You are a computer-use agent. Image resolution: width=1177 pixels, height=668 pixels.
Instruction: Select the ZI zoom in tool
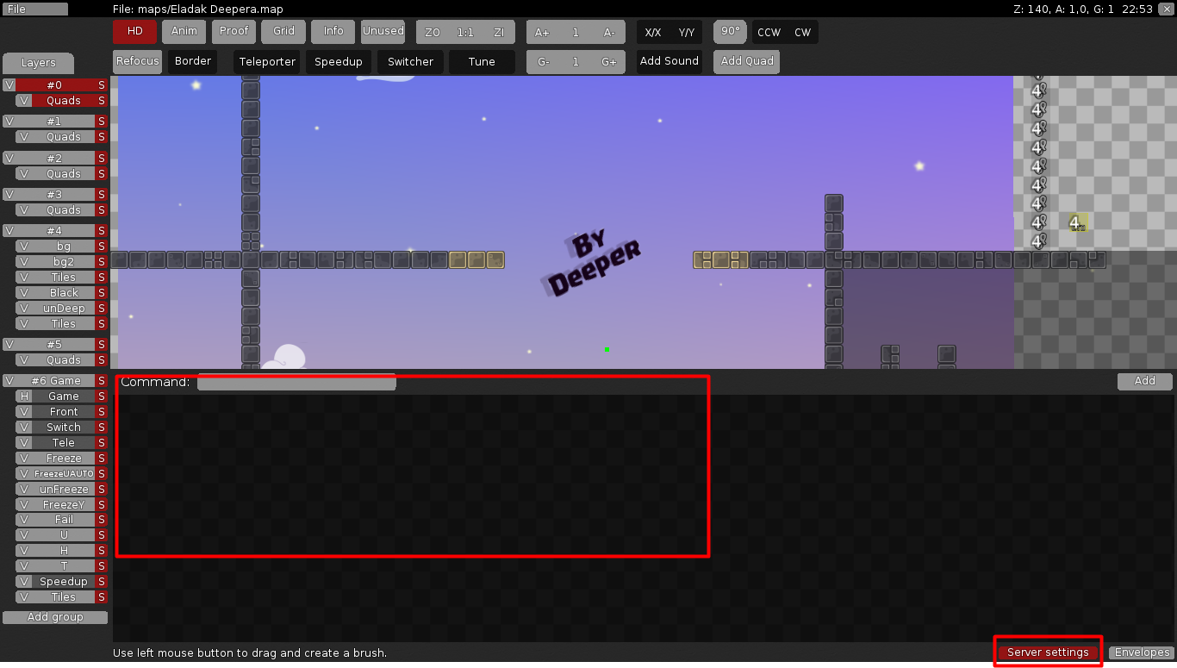(x=499, y=31)
